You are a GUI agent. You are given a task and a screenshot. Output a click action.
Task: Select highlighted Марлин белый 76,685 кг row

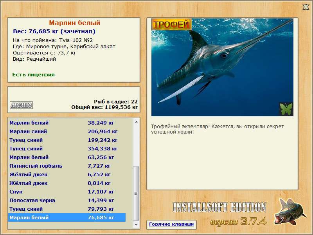(67, 217)
